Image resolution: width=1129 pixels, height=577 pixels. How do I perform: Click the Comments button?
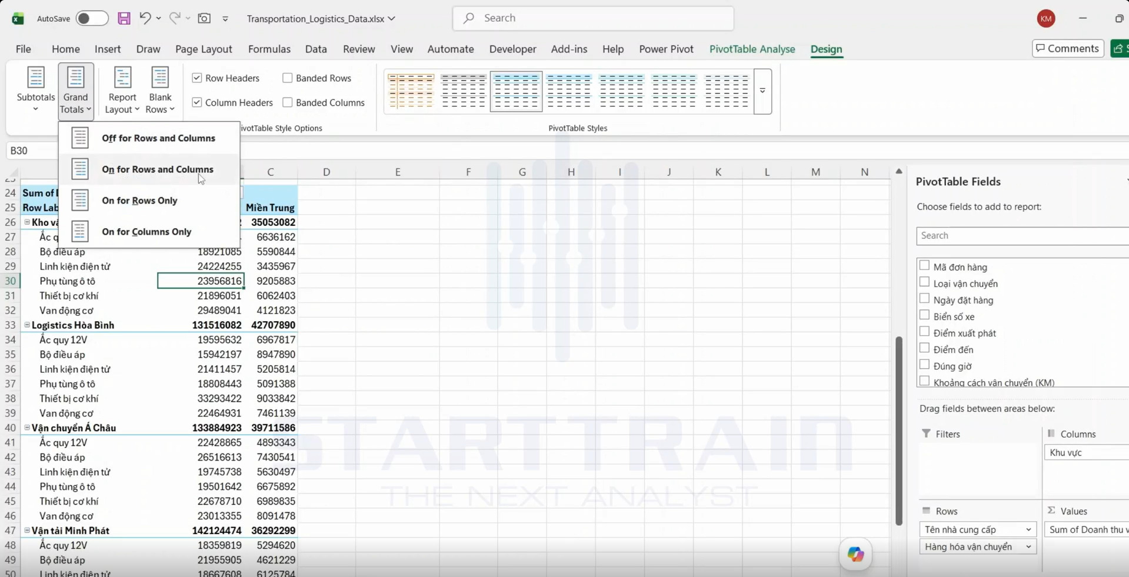pos(1068,48)
